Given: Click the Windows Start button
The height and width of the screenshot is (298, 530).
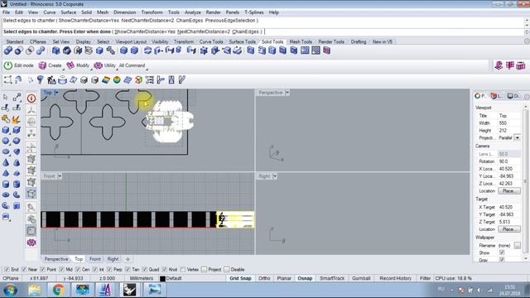Looking at the screenshot, I should coord(11,290).
